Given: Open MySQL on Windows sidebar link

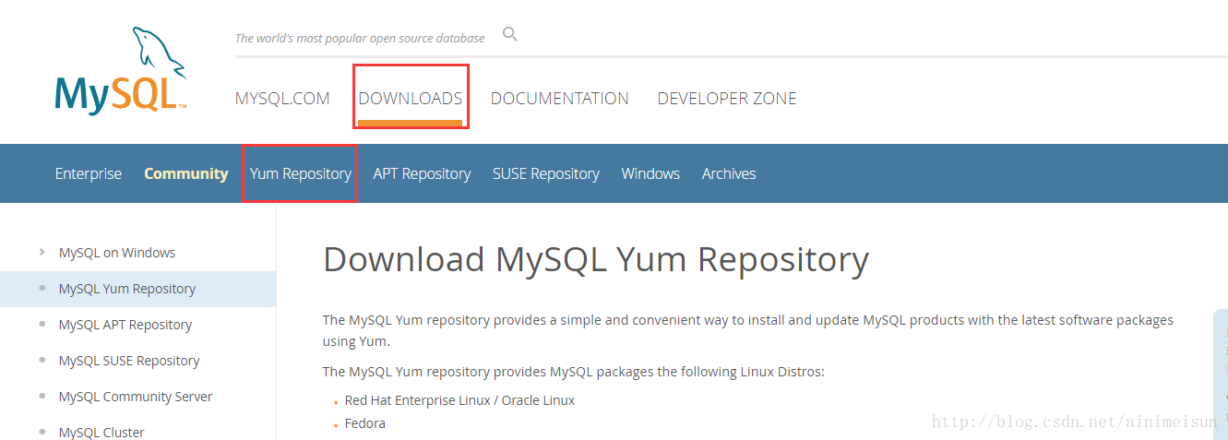Looking at the screenshot, I should (117, 253).
